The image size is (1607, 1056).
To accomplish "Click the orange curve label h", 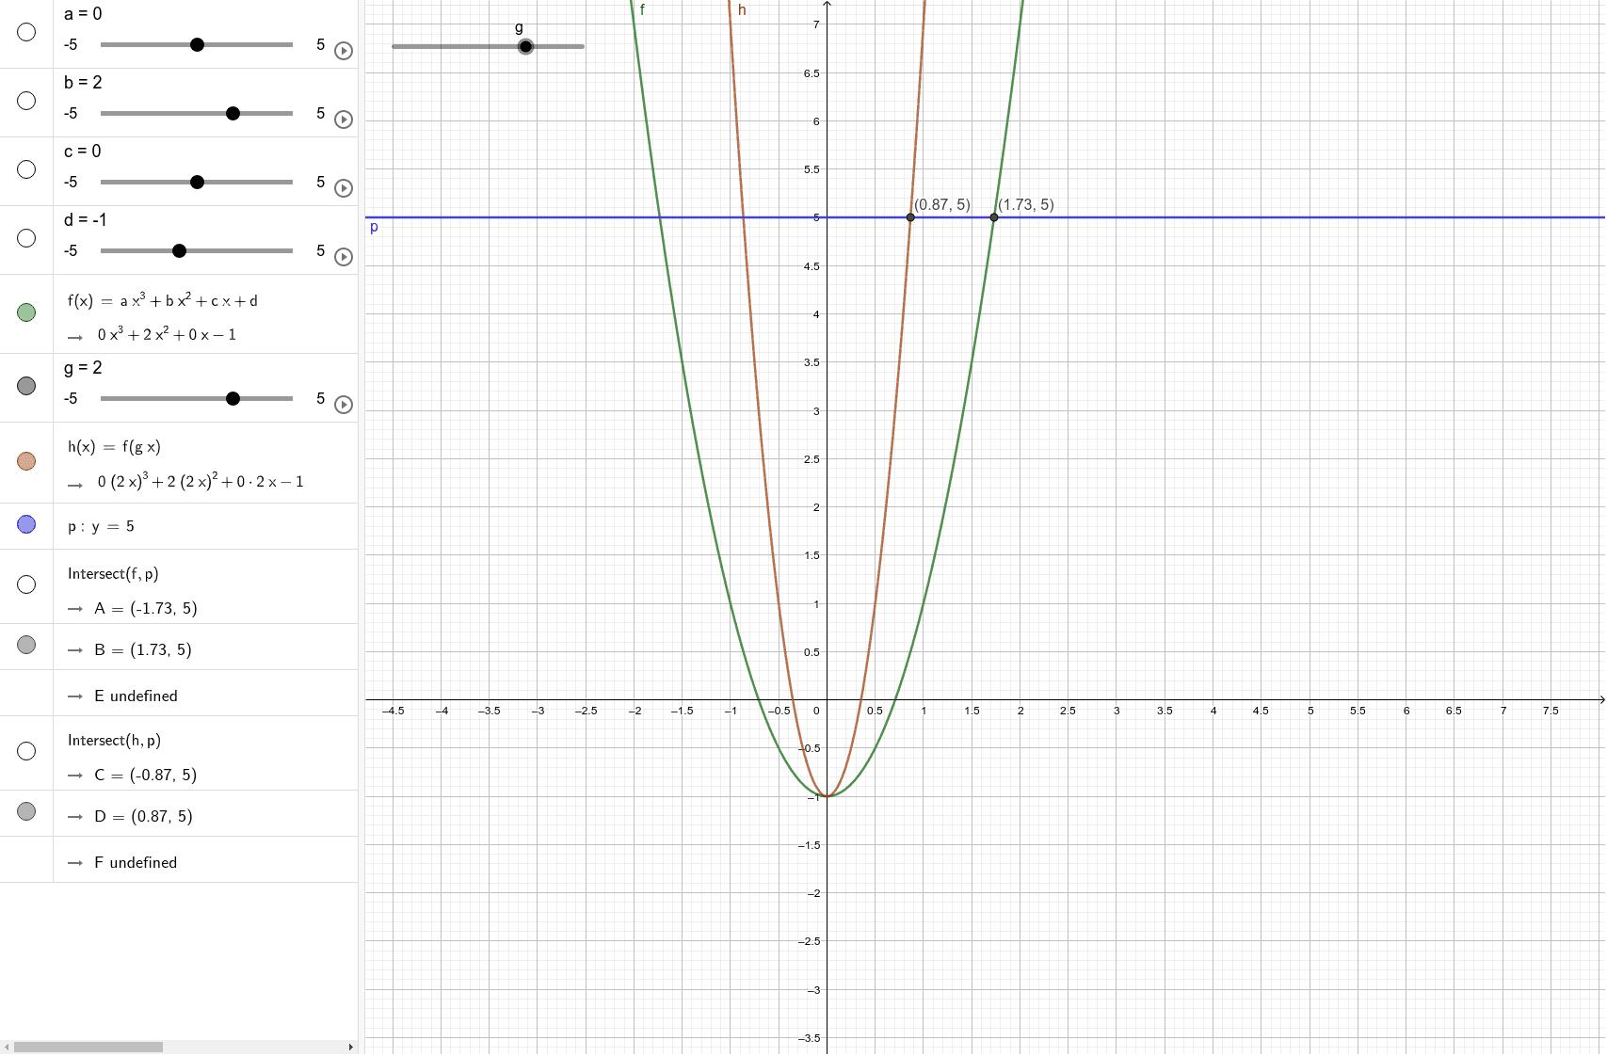I will click(742, 10).
